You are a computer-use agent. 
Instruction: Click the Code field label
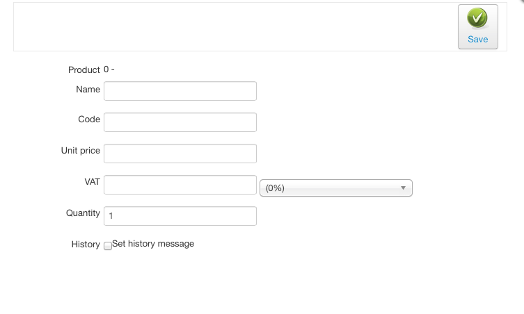pos(89,119)
